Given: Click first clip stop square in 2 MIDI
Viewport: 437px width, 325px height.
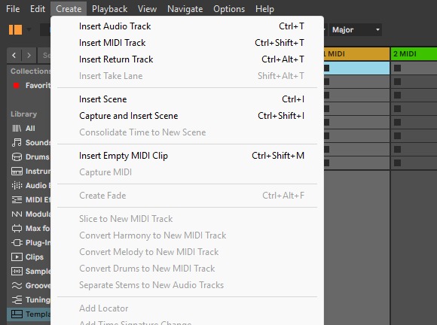Looking at the screenshot, I should coord(397,68).
